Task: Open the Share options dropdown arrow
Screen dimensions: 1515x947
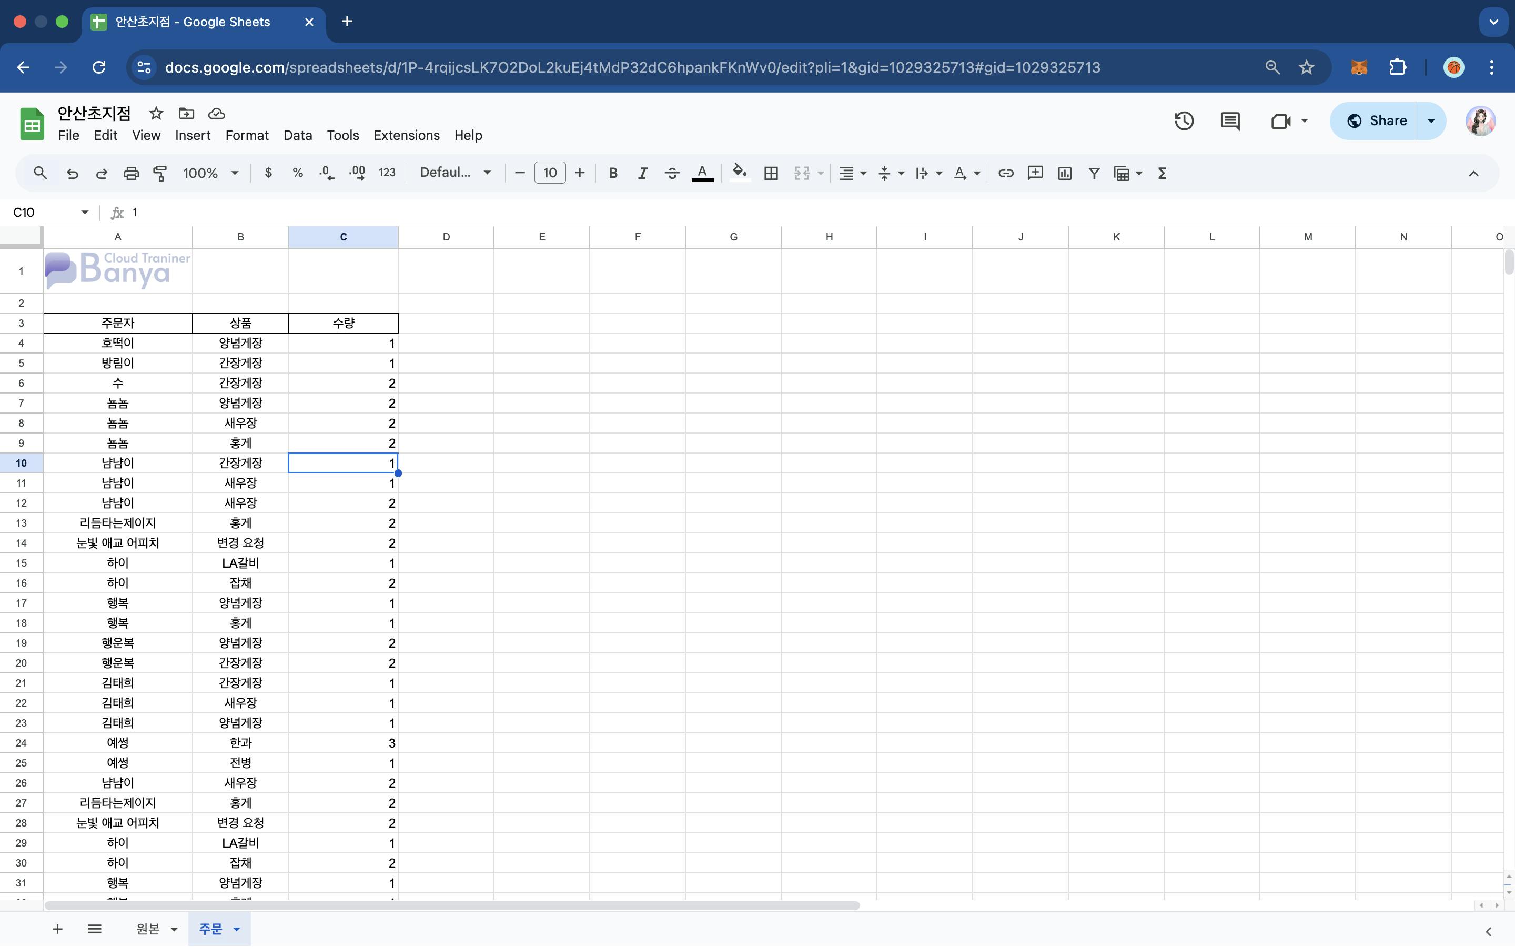Action: (x=1430, y=121)
